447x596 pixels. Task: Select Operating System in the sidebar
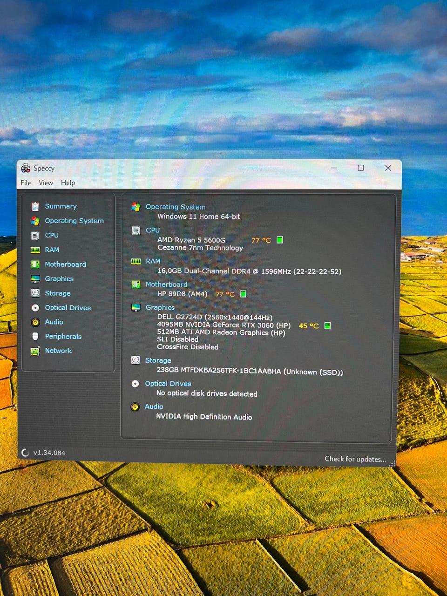(x=74, y=221)
